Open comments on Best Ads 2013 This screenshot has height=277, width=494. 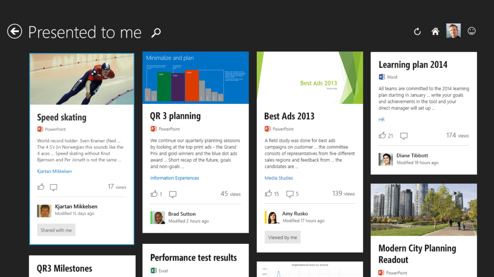[x=290, y=194]
